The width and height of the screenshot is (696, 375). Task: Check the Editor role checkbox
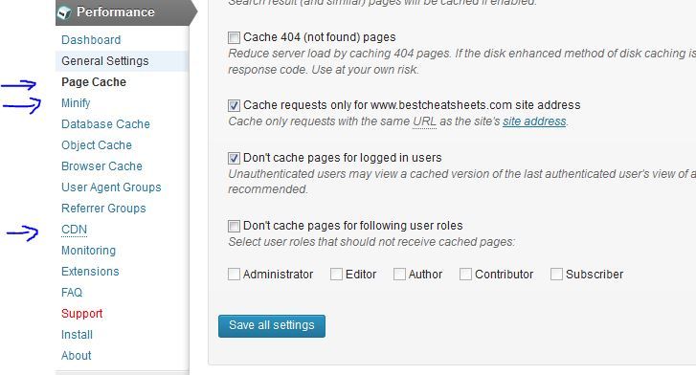pyautogui.click(x=336, y=275)
